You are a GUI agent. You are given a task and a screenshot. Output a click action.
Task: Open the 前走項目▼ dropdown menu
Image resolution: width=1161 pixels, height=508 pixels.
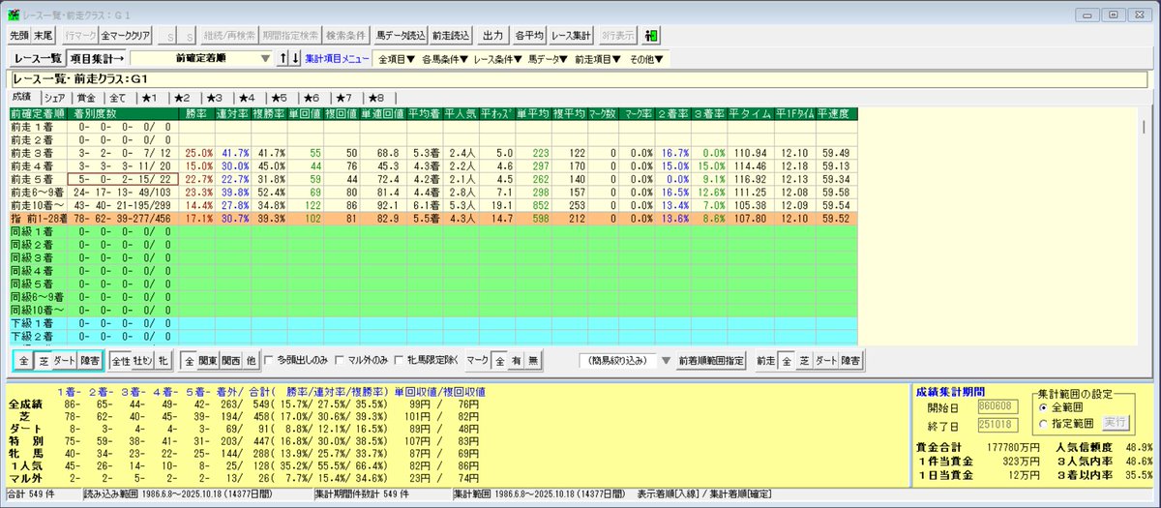coord(598,59)
